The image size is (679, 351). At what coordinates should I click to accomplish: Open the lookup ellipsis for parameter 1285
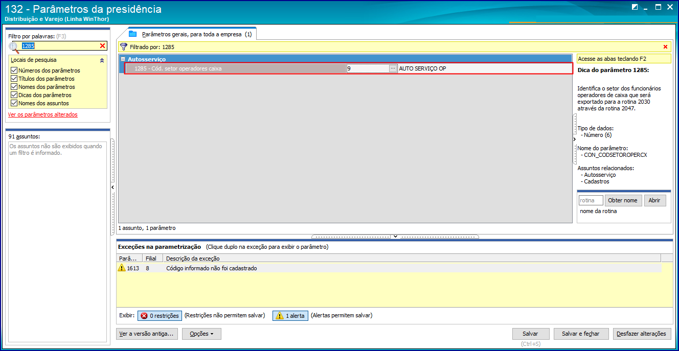click(393, 68)
